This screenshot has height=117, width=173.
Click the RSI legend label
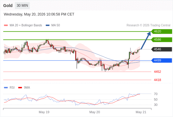pos(12,88)
